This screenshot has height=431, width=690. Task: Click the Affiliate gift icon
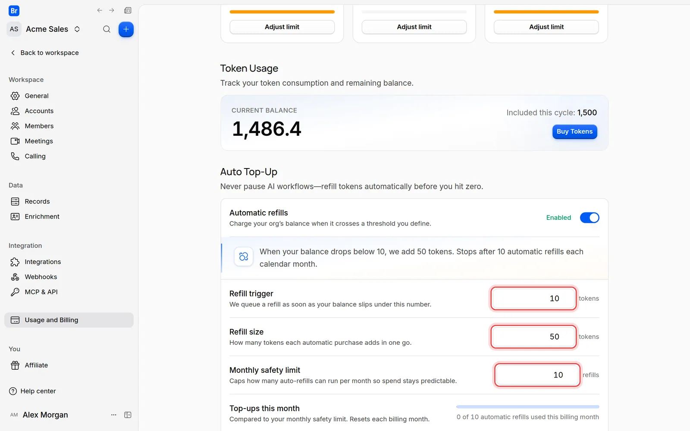pyautogui.click(x=15, y=365)
